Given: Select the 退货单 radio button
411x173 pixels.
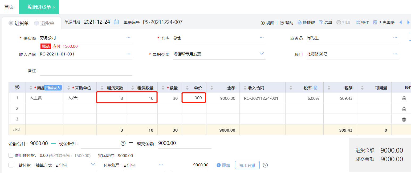Looking at the screenshot, I should click(x=36, y=23).
